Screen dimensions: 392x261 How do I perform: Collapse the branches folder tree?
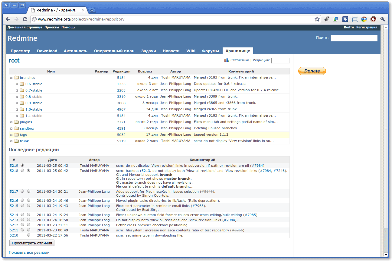pos(11,78)
